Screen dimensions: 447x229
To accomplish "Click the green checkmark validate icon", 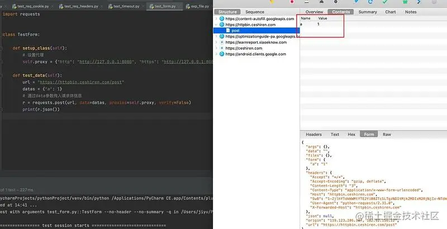I will (385, 2).
